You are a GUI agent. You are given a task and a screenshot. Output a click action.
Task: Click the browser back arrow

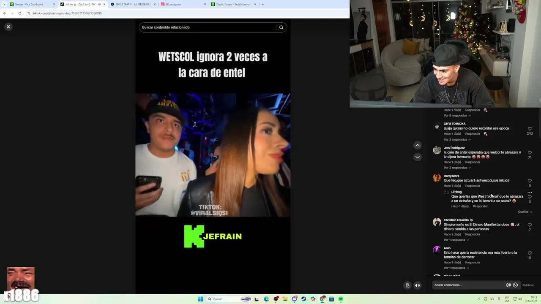pos(4,13)
